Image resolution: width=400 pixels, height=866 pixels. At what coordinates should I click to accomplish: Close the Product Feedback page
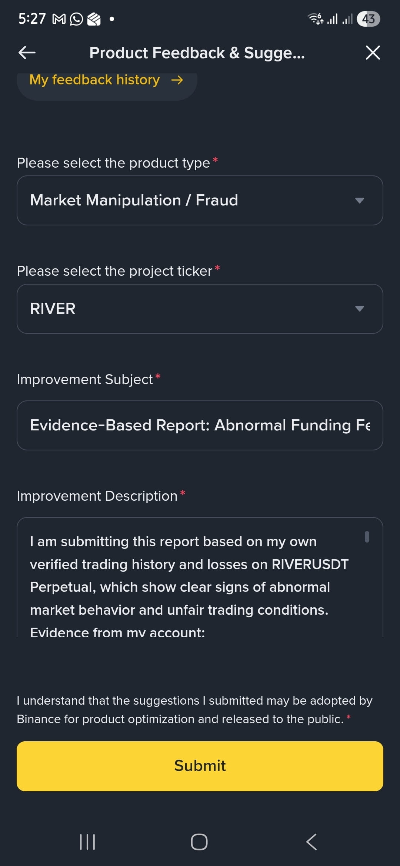[373, 53]
